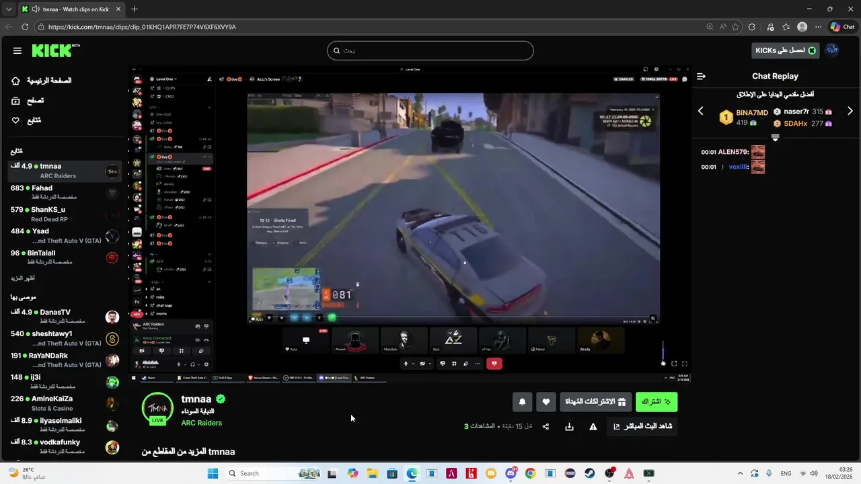Click the Kick search field
This screenshot has width=861, height=484.
tap(430, 50)
